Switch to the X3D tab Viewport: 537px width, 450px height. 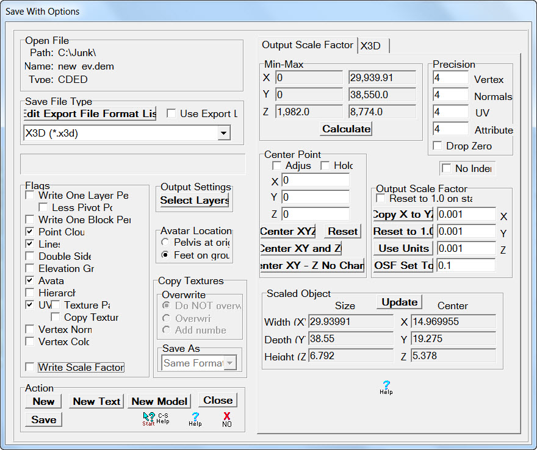point(373,46)
